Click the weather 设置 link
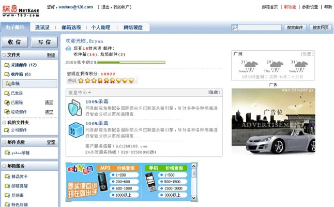Image resolution: width=334 pixels, height=207 pixels. (x=307, y=54)
